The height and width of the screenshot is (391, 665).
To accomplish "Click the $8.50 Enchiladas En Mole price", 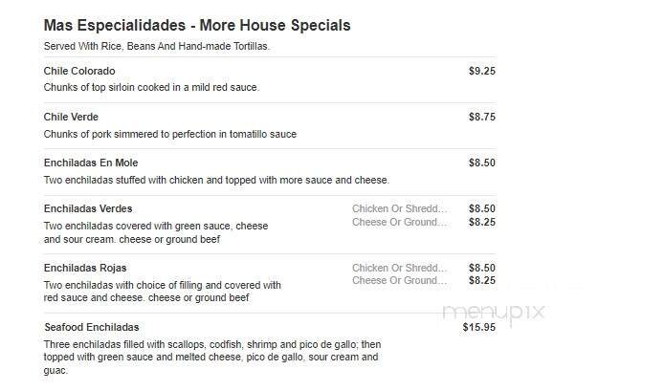I will click(481, 163).
